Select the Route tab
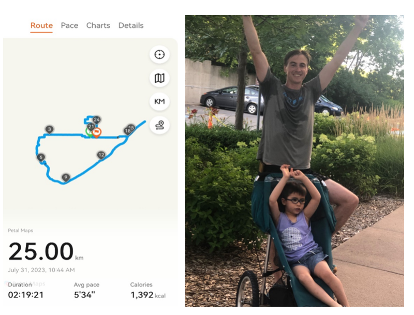The image size is (414, 315). tap(41, 25)
